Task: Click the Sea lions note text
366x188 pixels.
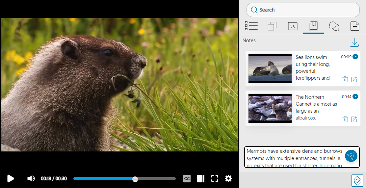Action: tap(313, 69)
